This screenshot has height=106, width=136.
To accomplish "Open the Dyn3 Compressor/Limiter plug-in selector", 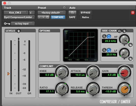I will coord(19,17).
